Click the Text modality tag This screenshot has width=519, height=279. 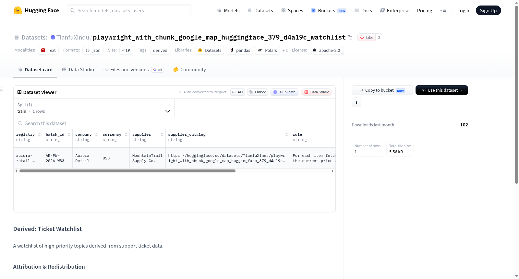pyautogui.click(x=48, y=50)
